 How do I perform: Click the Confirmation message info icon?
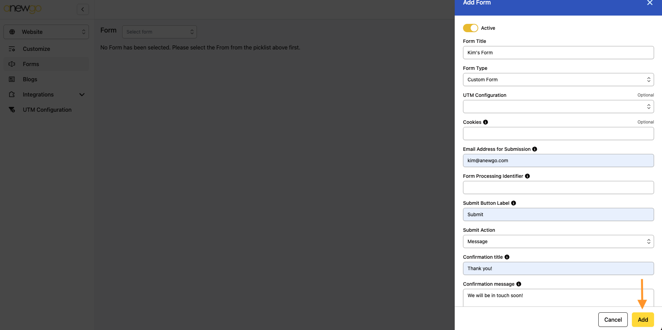(519, 284)
